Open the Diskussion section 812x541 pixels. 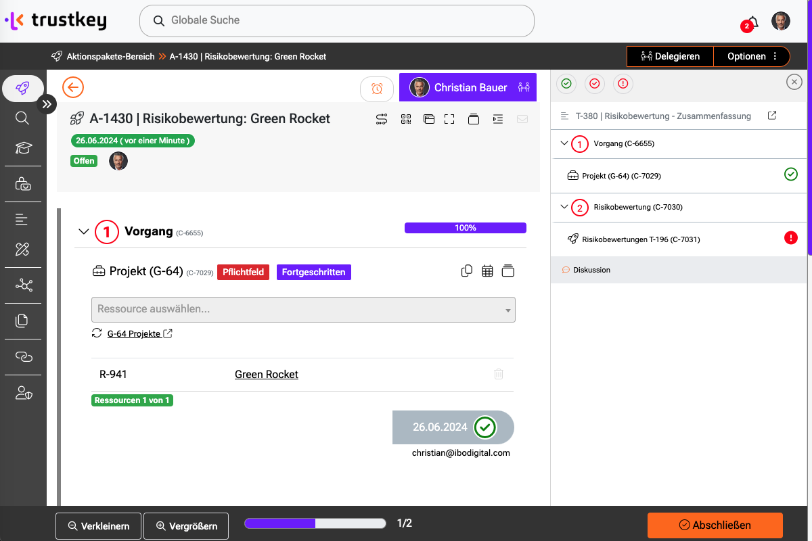pyautogui.click(x=679, y=270)
